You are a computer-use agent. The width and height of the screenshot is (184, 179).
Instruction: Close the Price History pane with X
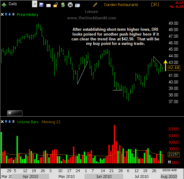(2, 14)
